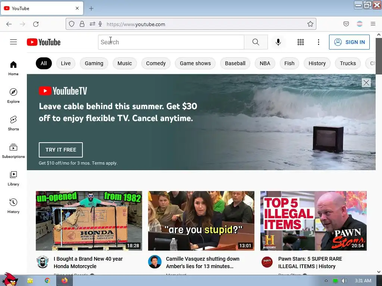Select the Game shows filter chip
This screenshot has height=286, width=382.
(x=195, y=63)
